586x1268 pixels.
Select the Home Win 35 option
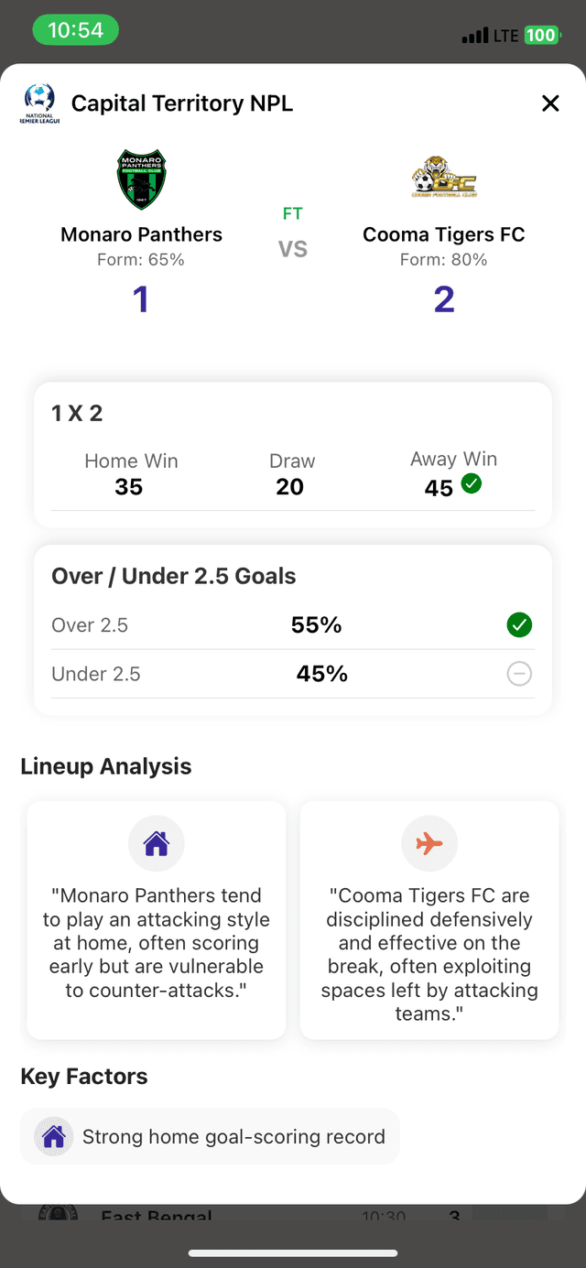pyautogui.click(x=130, y=474)
